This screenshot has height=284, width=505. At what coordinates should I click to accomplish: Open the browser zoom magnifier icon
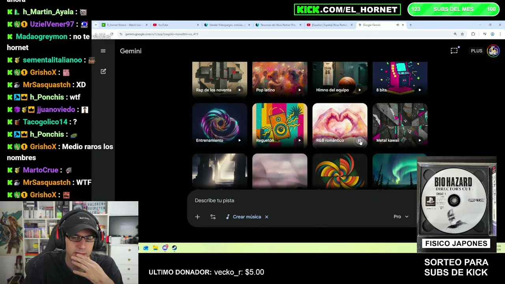point(455,34)
